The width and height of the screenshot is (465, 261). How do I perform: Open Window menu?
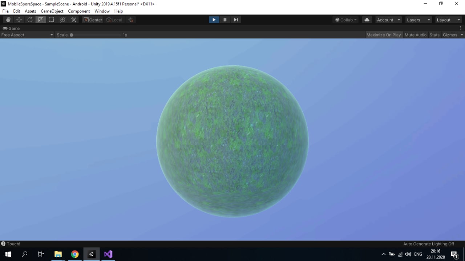point(102,11)
